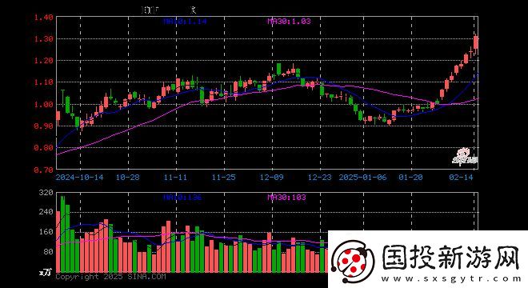Click the tallest green volume bar

(62, 234)
